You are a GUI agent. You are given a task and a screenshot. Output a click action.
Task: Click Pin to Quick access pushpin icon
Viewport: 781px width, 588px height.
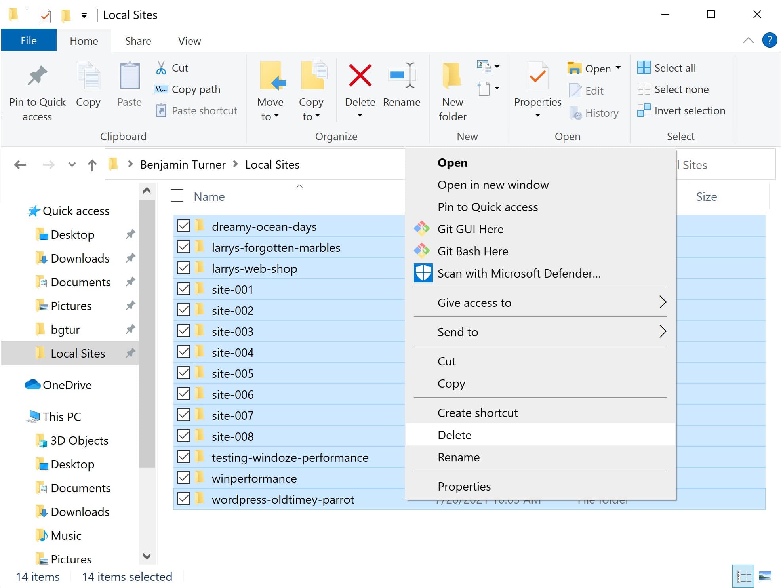[37, 76]
